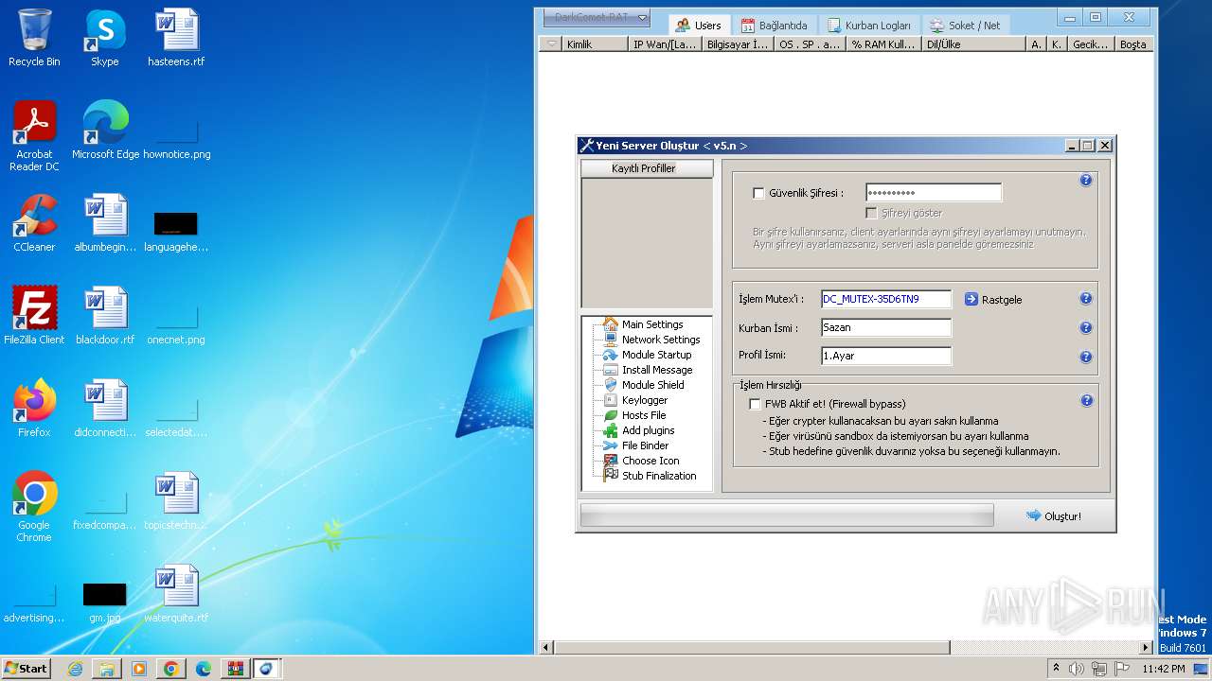Click help icon in İşlem Hırsızlığı group
1212x681 pixels.
click(x=1086, y=400)
